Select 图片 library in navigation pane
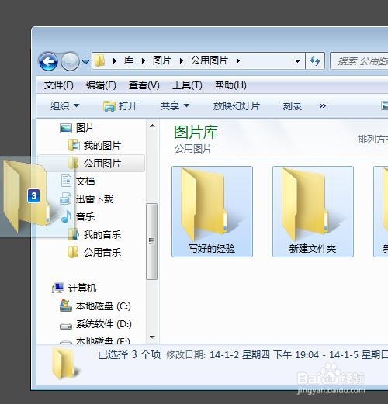The height and width of the screenshot is (404, 388). click(85, 128)
